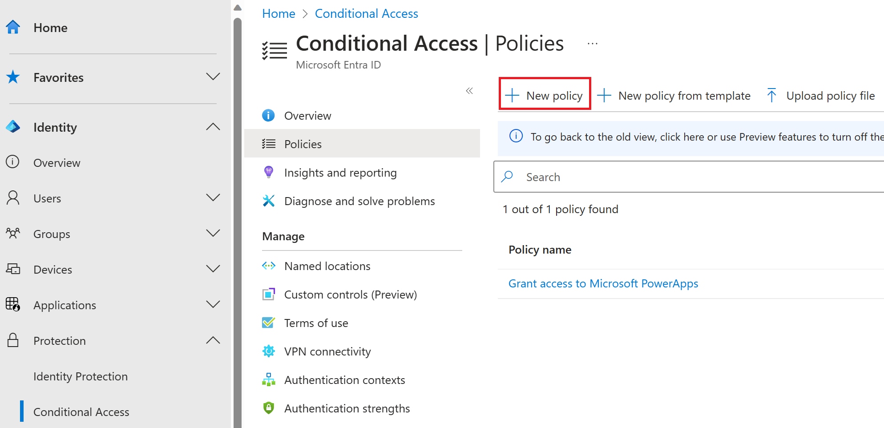Click the search magnifier icon
The width and height of the screenshot is (884, 428).
[507, 177]
